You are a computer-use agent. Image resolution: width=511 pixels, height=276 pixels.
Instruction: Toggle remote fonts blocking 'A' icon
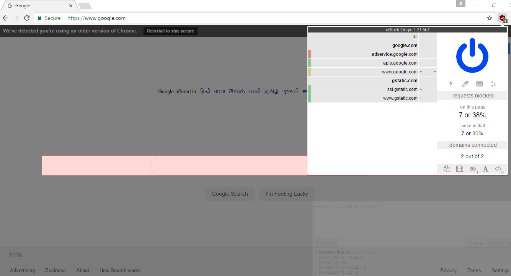pos(485,169)
